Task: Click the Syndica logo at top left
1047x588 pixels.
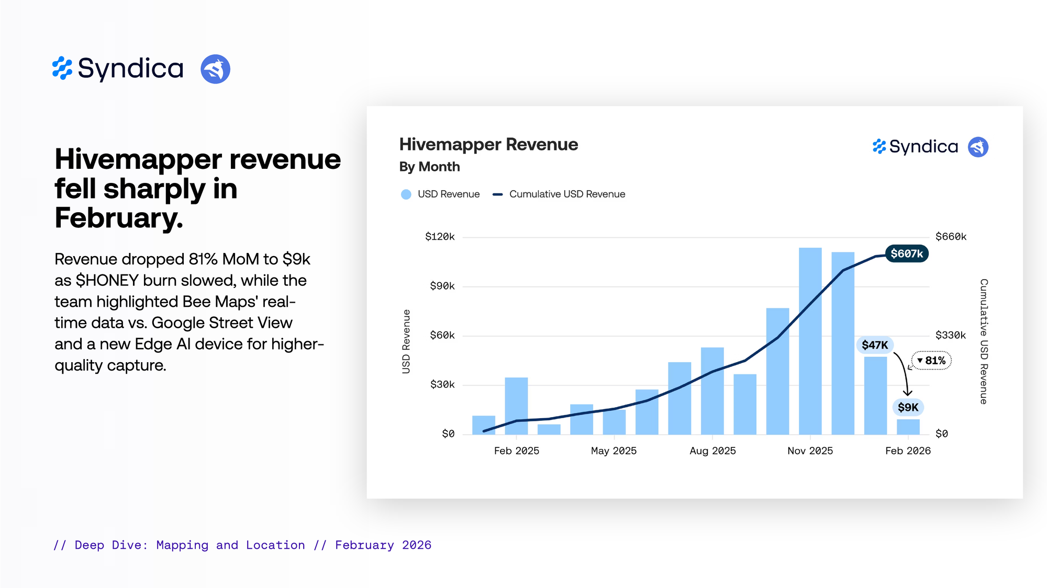Action: 118,68
